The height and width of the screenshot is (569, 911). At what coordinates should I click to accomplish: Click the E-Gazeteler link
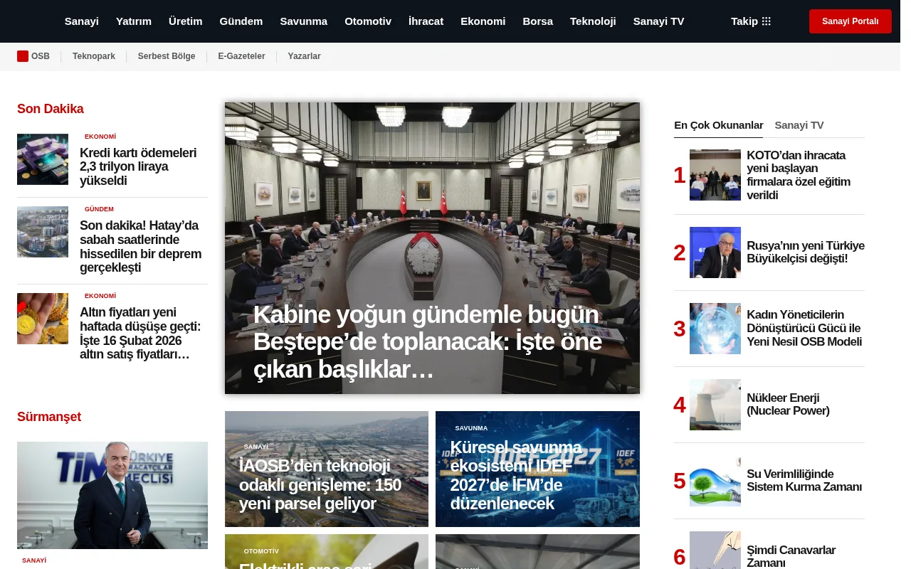pyautogui.click(x=241, y=56)
